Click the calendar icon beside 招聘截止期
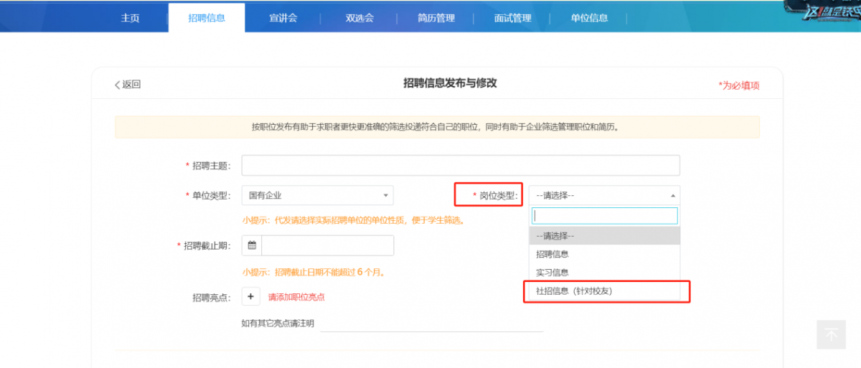This screenshot has width=861, height=368. click(252, 245)
